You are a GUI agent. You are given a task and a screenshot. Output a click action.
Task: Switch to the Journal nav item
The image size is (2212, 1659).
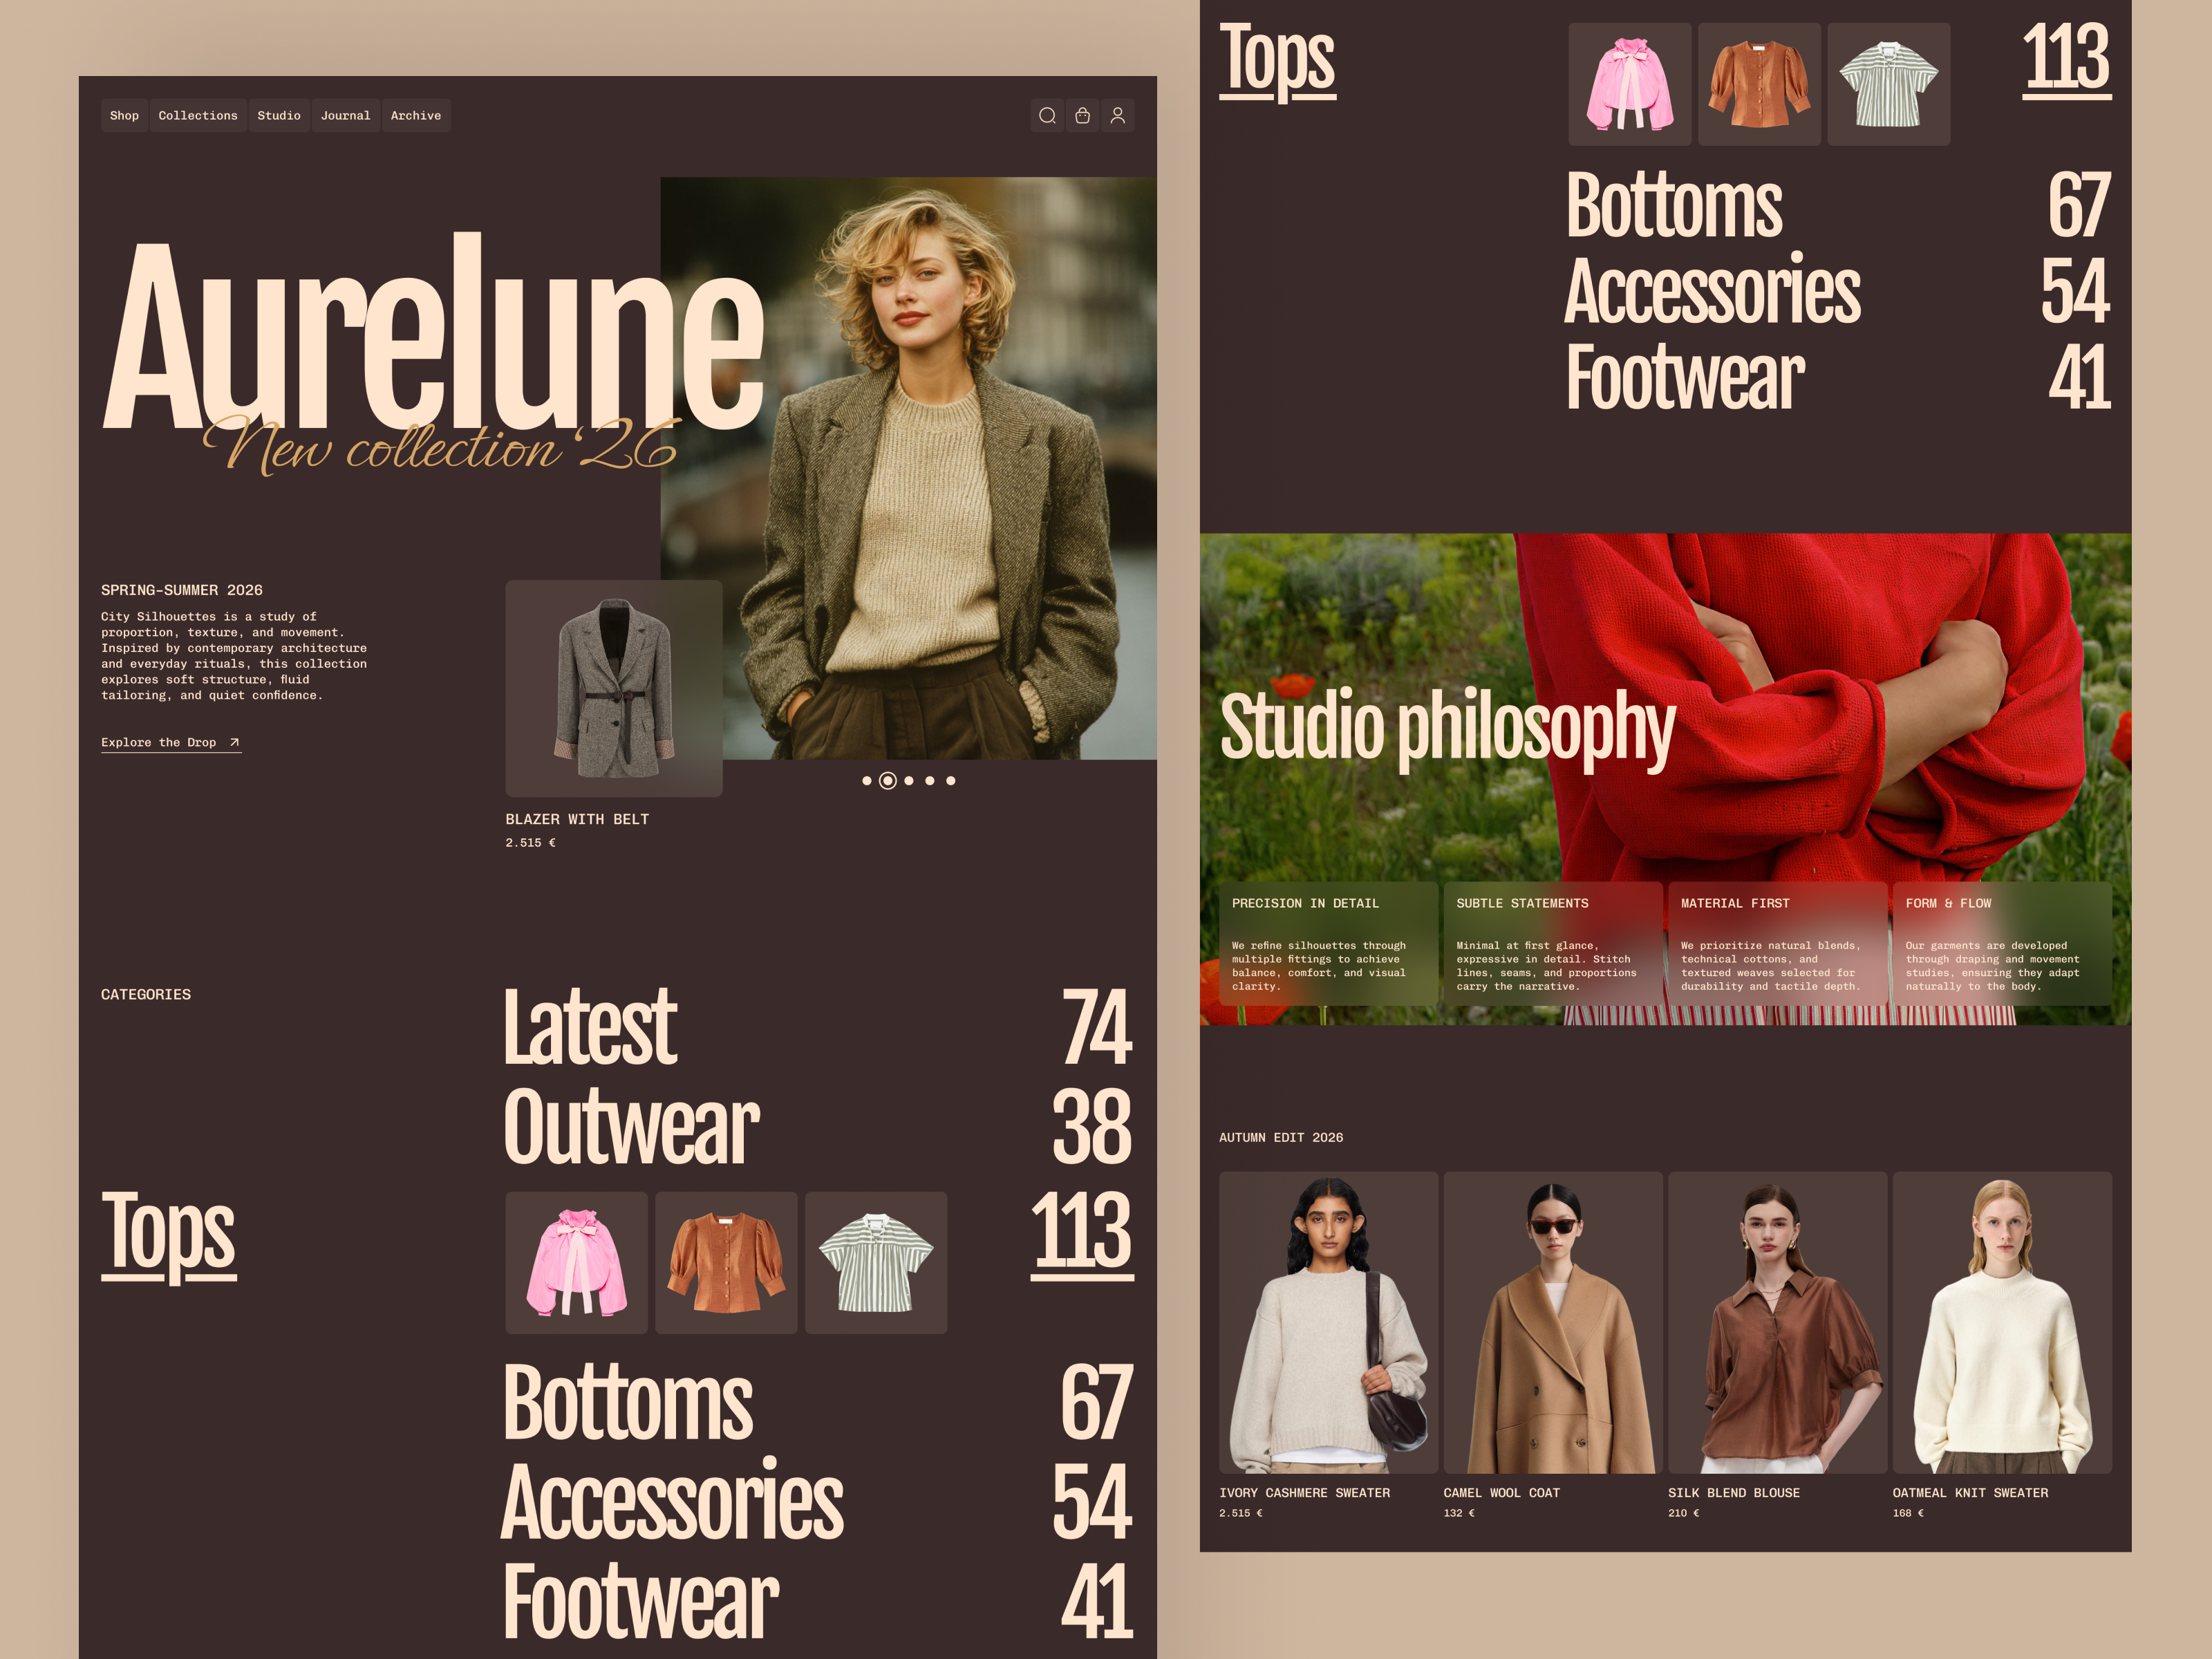345,115
